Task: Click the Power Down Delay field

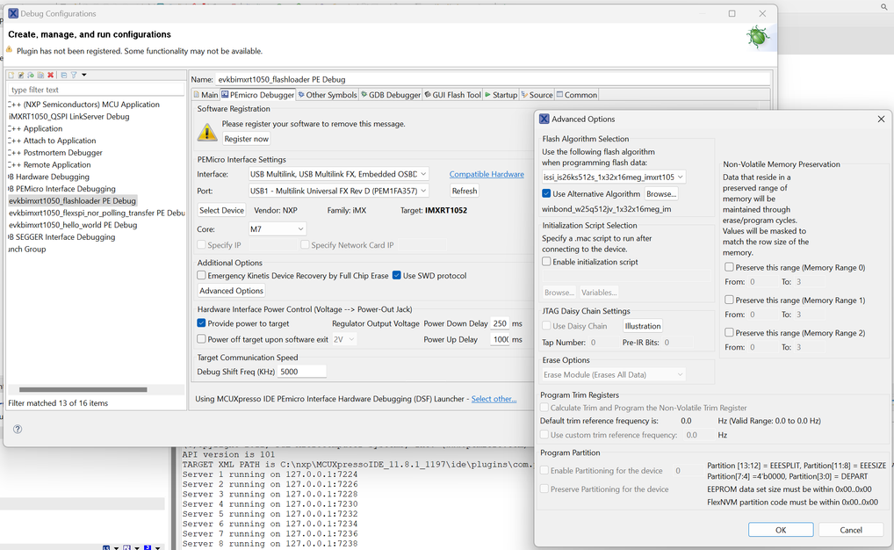Action: click(500, 323)
